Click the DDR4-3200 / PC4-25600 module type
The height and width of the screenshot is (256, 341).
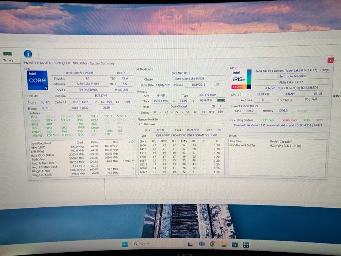click(186, 135)
